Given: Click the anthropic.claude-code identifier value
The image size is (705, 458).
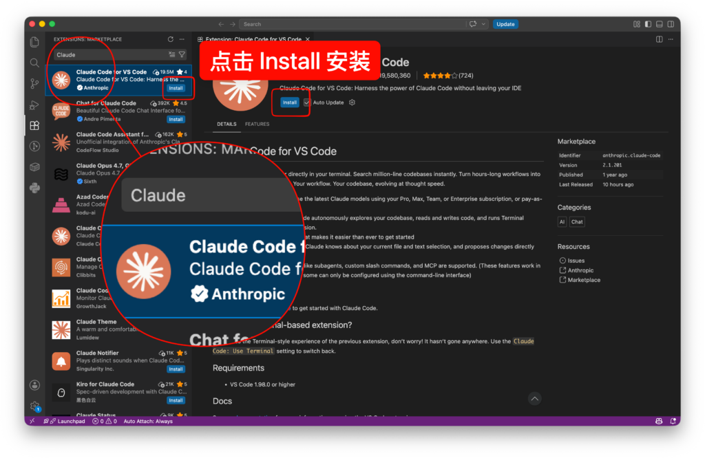Looking at the screenshot, I should point(631,155).
